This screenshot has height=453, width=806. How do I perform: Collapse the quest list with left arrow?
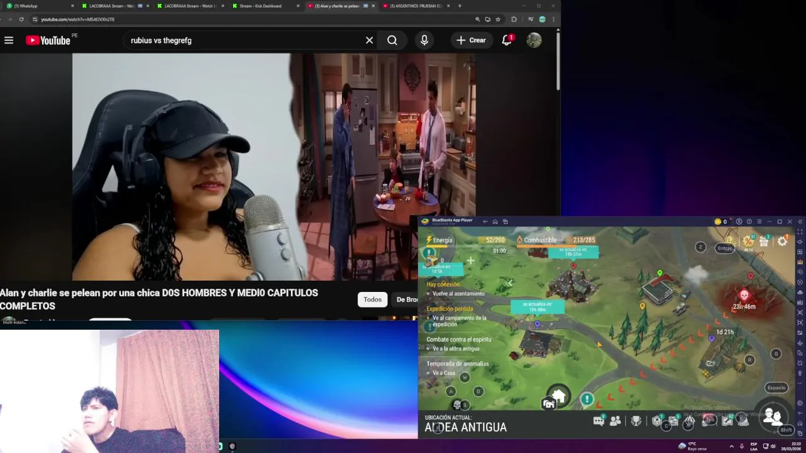tap(511, 283)
